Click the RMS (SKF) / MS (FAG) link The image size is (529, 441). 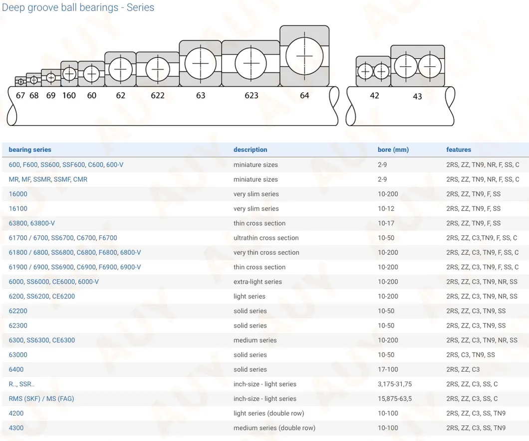coord(41,399)
